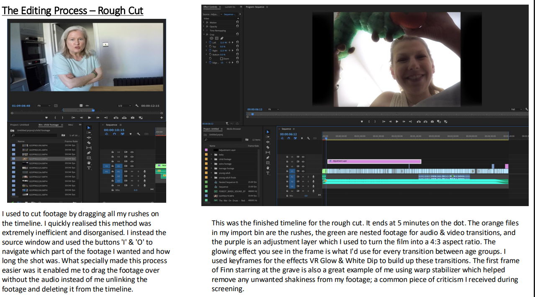The width and height of the screenshot is (535, 297).
Task: Click Add Marker in the Source monitor controls
Action: pyautogui.click(x=46, y=118)
